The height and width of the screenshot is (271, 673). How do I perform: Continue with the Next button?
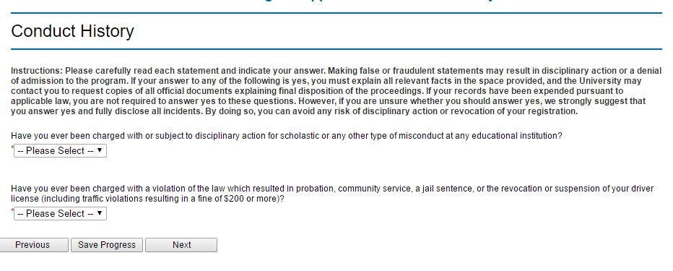(x=181, y=245)
